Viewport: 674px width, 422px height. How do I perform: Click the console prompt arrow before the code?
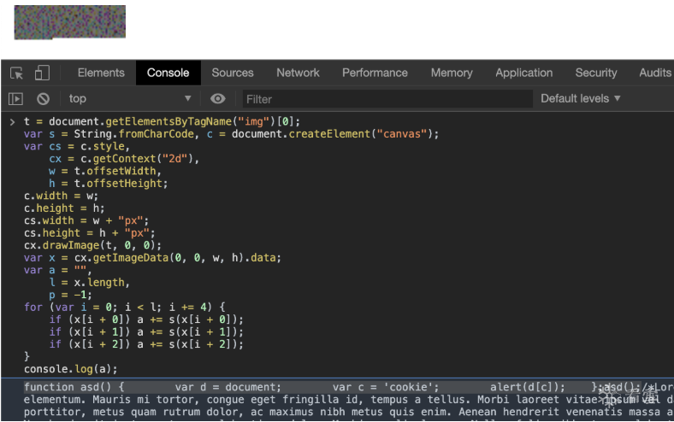click(13, 122)
